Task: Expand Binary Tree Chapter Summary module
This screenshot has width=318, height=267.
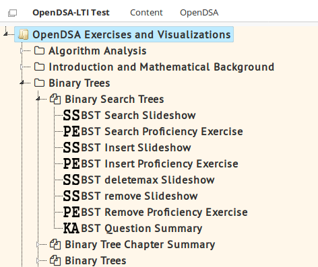Action: pyautogui.click(x=38, y=244)
